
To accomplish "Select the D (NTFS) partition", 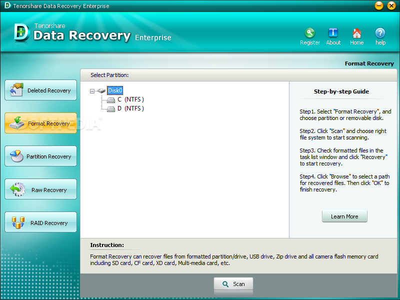I will pyautogui.click(x=130, y=108).
